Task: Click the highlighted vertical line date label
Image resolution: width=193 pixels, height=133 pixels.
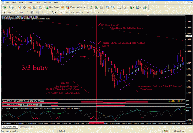Action: (96, 123)
